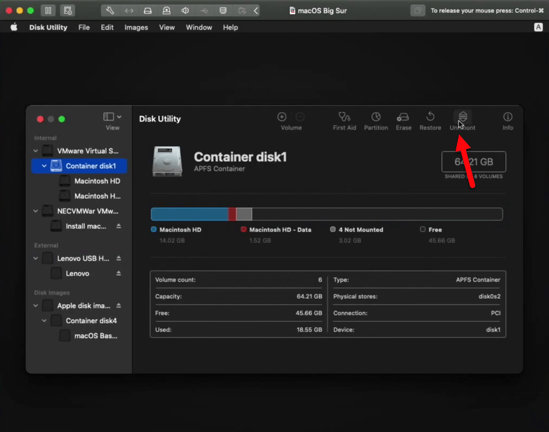Click the Free 45.66 GB legend
This screenshot has width=549, height=432.
[x=438, y=235]
